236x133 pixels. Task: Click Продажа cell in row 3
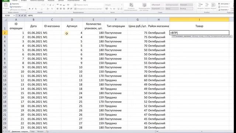point(116,37)
